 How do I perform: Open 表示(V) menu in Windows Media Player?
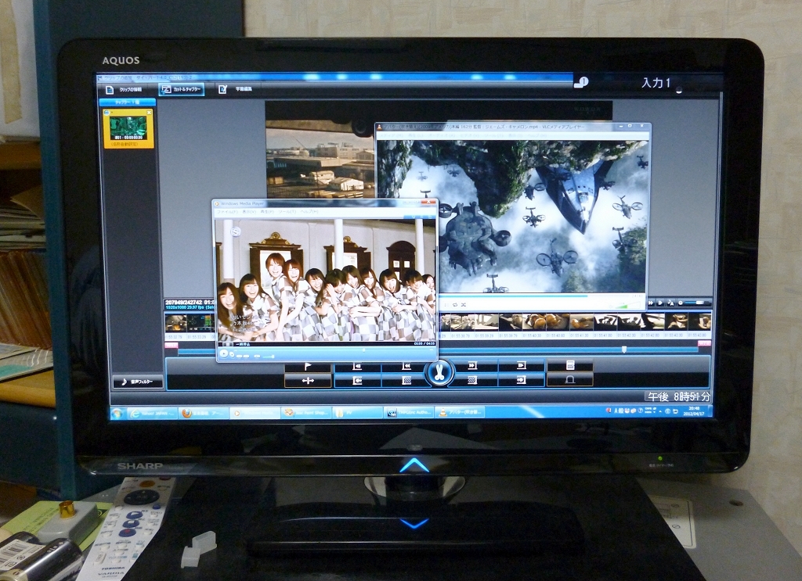(250, 212)
